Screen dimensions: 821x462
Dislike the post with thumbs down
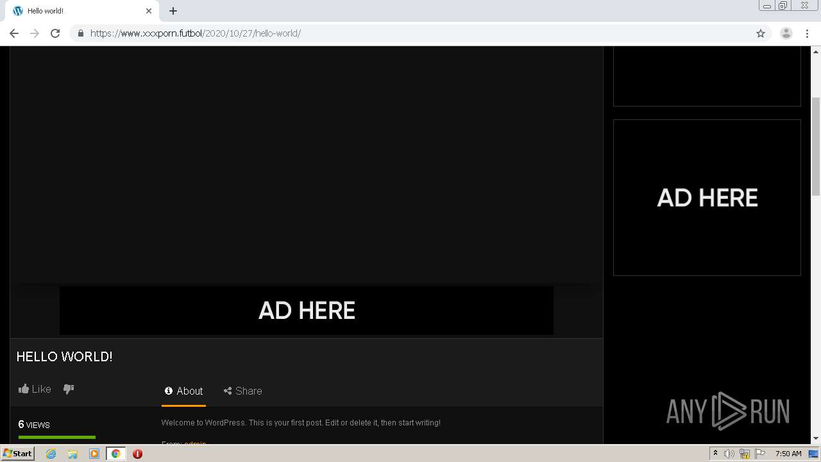69,389
